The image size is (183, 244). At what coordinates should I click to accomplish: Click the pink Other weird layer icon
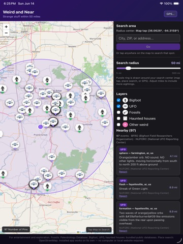click(125, 125)
